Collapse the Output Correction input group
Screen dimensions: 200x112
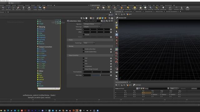coord(38,47)
